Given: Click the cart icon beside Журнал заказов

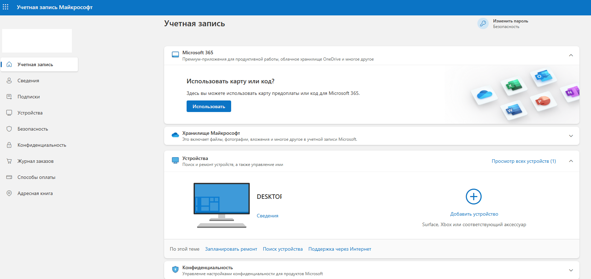Looking at the screenshot, I should (x=9, y=161).
